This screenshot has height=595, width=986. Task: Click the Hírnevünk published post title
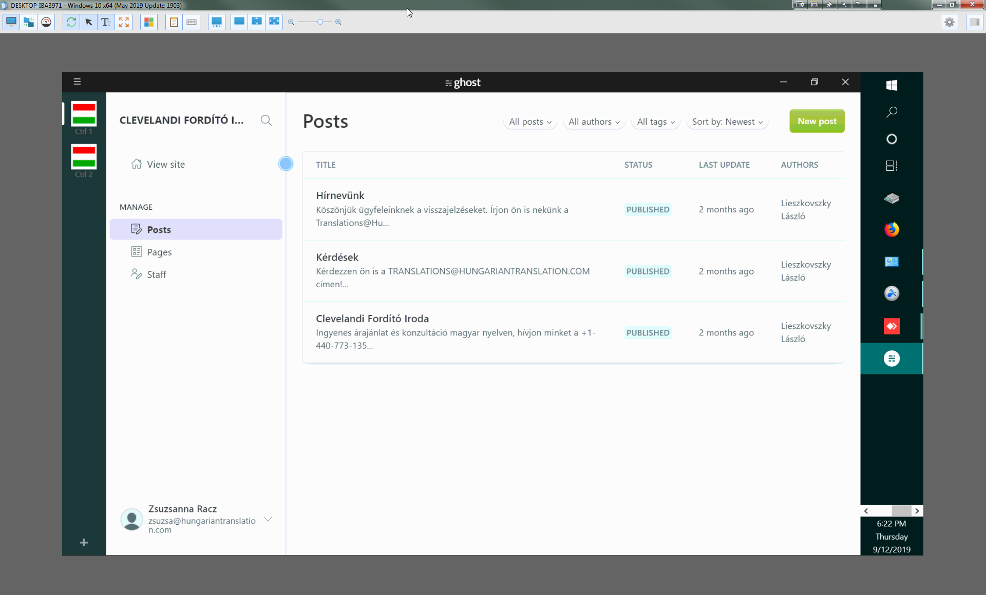pos(340,195)
